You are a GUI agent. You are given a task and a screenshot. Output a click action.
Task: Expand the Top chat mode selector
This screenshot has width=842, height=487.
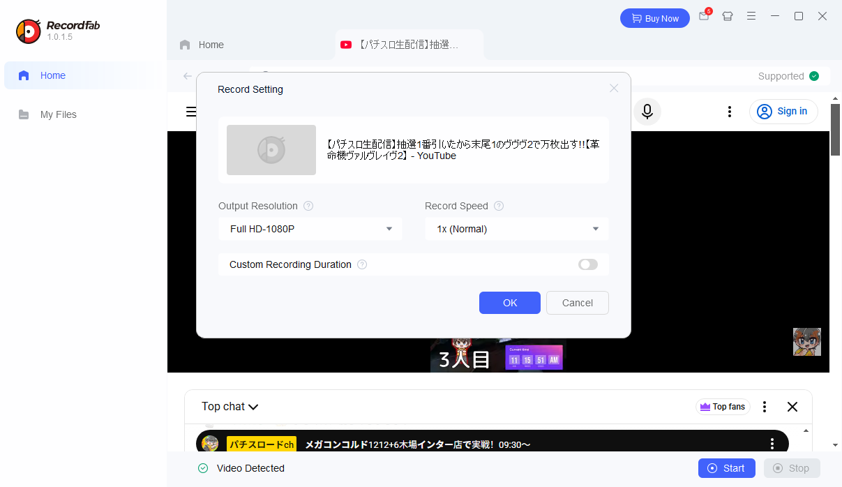click(x=230, y=406)
